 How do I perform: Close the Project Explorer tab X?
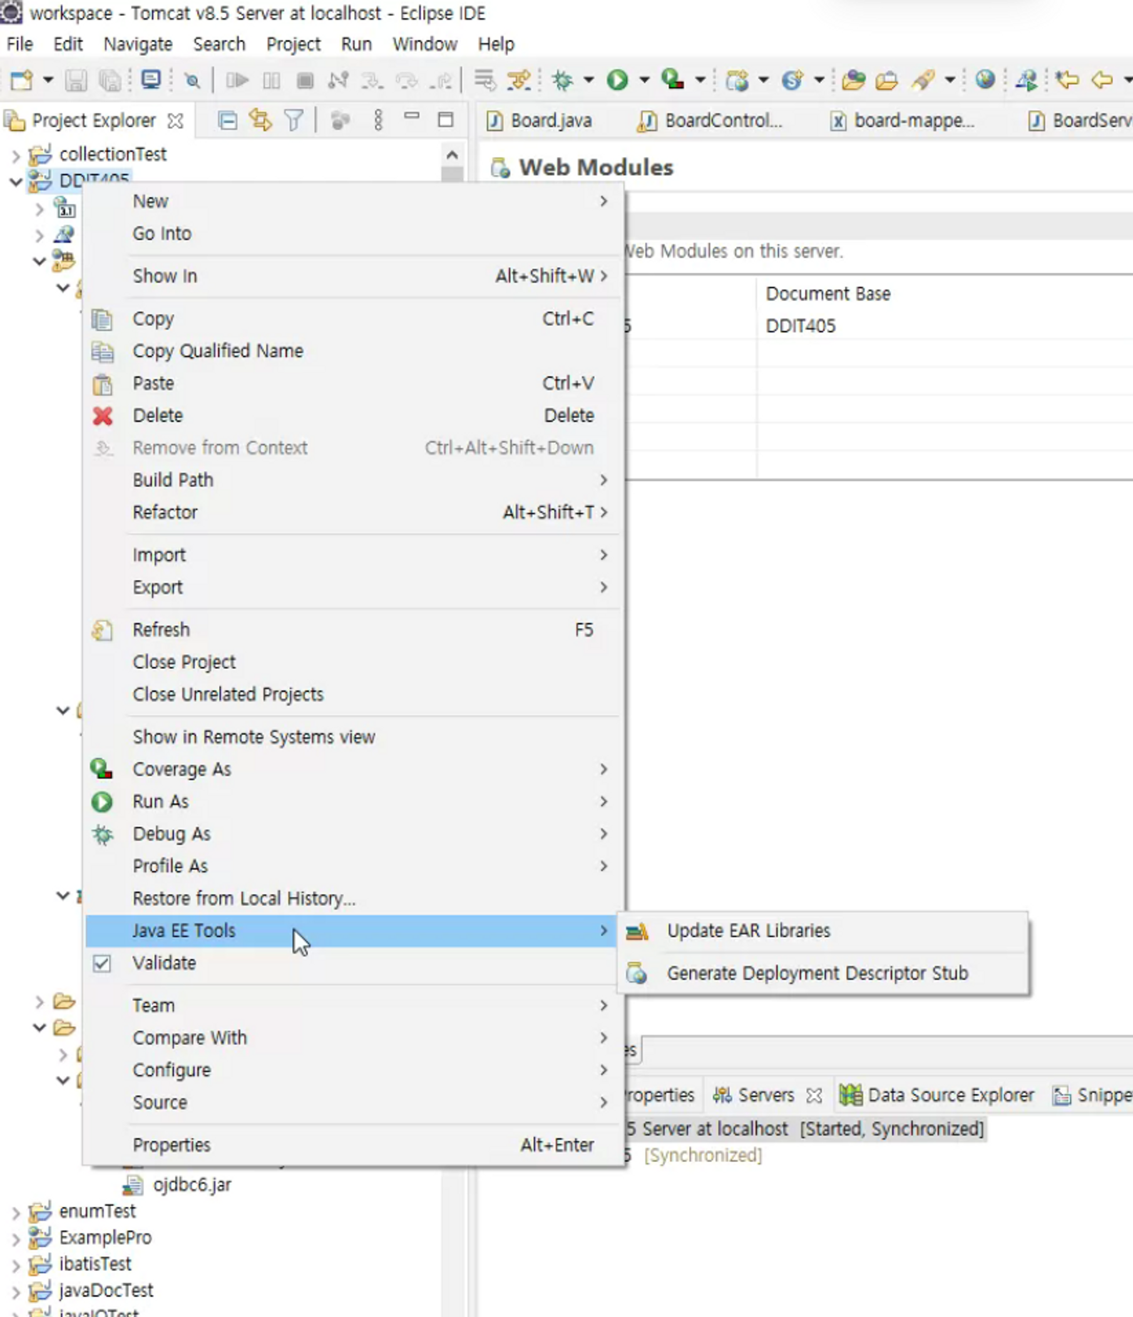[175, 121]
